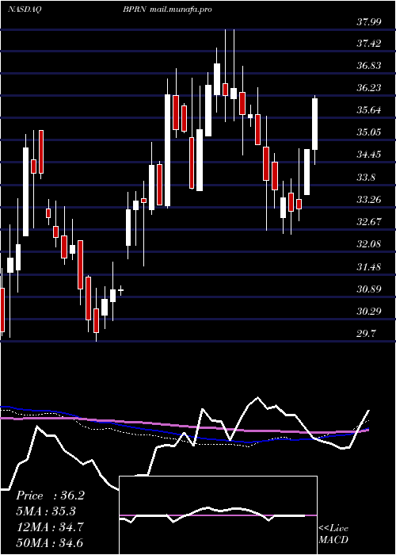Click the 30.89 price axis label

click(x=369, y=290)
